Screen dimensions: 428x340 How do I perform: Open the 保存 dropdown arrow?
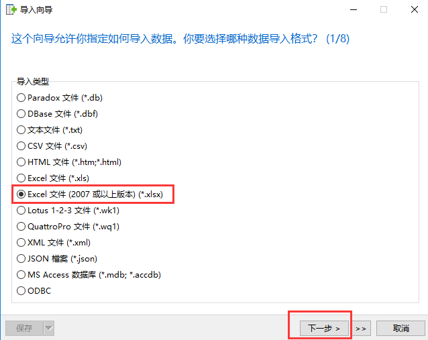(x=49, y=328)
